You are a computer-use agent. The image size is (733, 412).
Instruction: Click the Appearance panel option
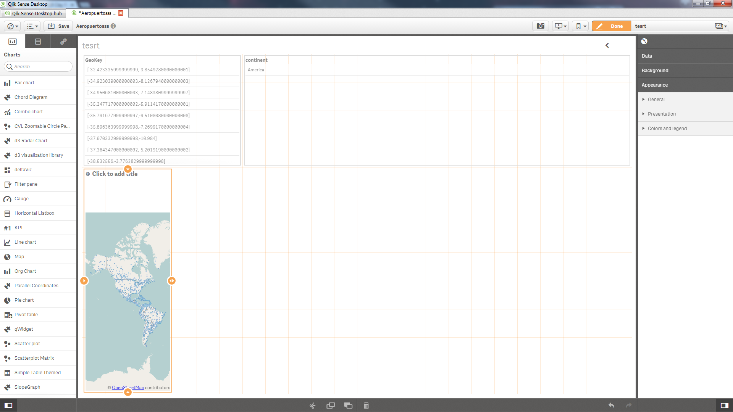(654, 85)
